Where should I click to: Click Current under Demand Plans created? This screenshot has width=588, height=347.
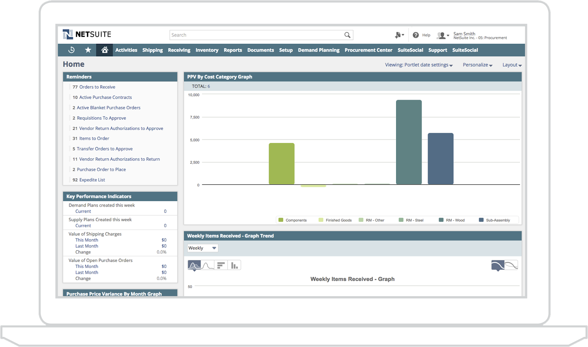(x=83, y=211)
